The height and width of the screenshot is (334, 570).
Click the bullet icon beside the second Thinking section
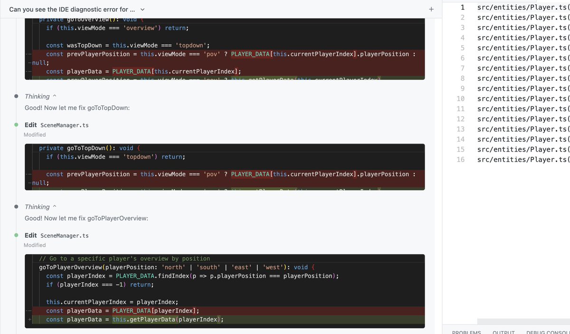(17, 207)
